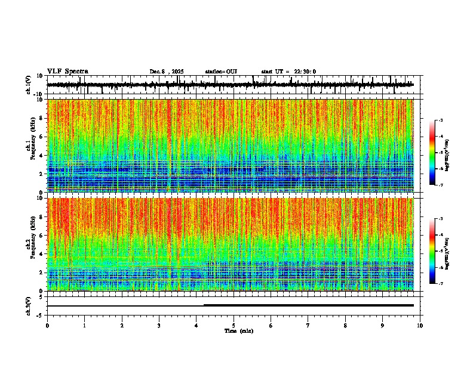This screenshot has height=365, width=473.
Task: Select the "station=OUJ" header label
Action: pyautogui.click(x=221, y=72)
